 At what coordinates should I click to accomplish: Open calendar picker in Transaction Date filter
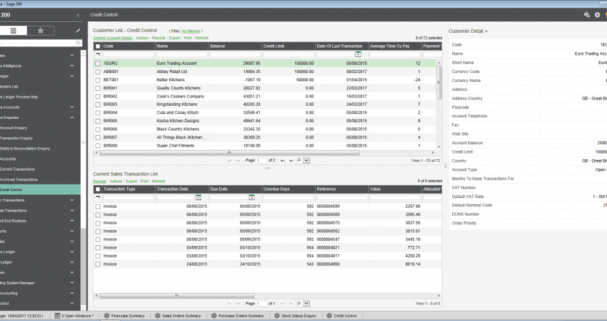tap(198, 197)
